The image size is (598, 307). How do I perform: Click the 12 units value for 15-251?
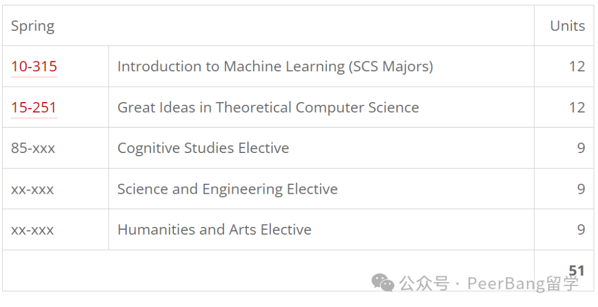point(577,108)
